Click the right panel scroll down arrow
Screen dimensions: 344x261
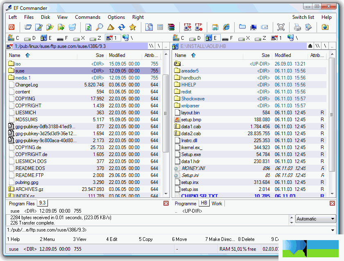click(332, 194)
